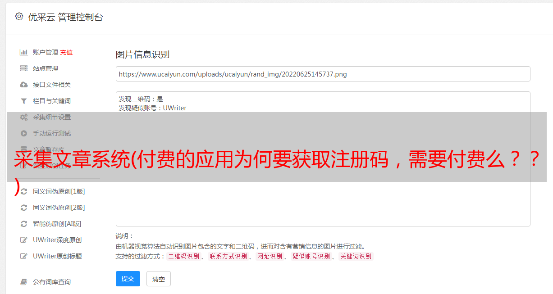Click the 二维码识别 filter tag
Image resolution: width=553 pixels, height=294 pixels.
click(183, 256)
